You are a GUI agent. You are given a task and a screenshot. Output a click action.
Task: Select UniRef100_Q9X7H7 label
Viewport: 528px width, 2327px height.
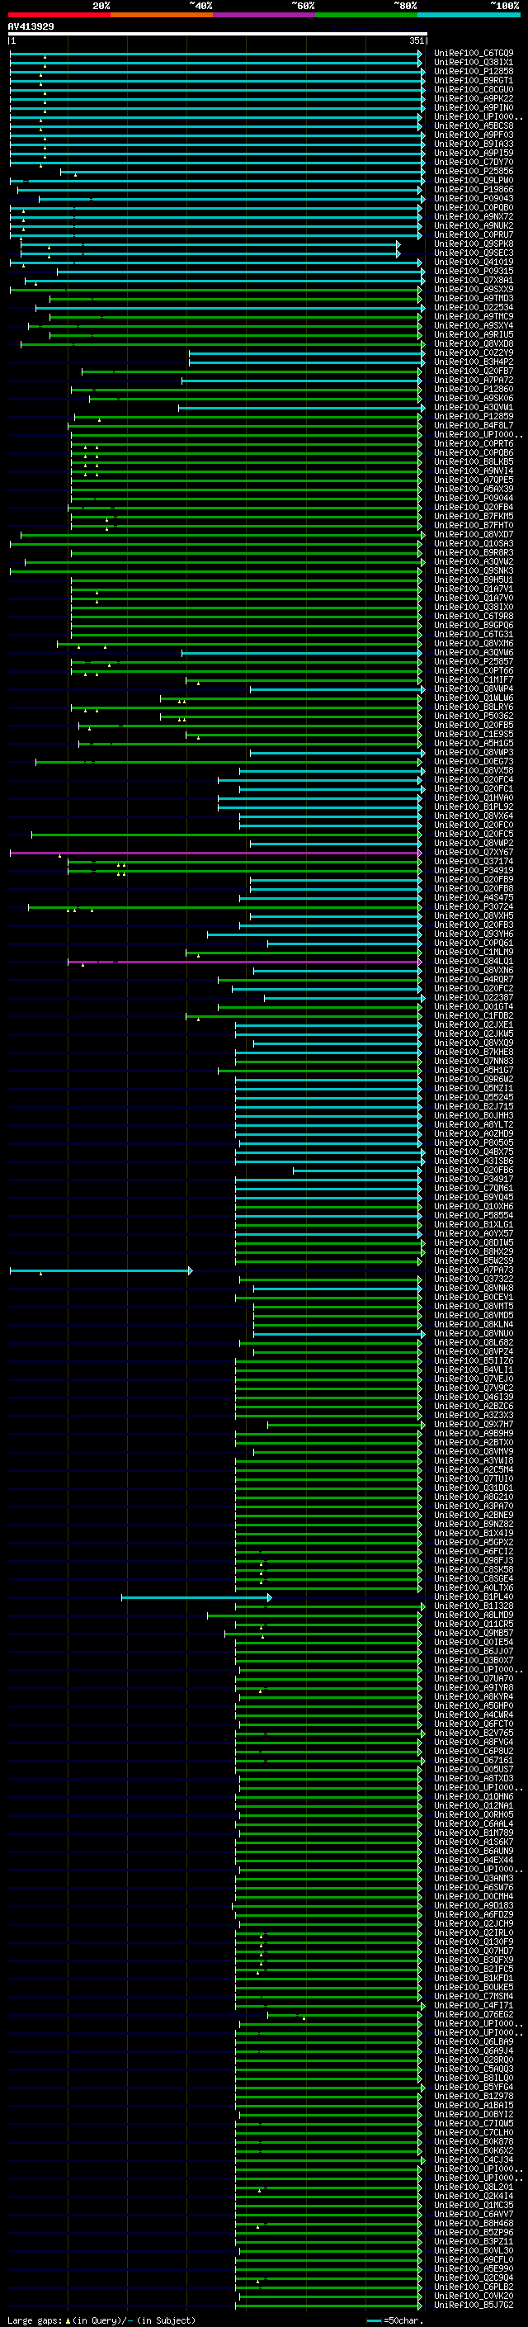pyautogui.click(x=474, y=1425)
